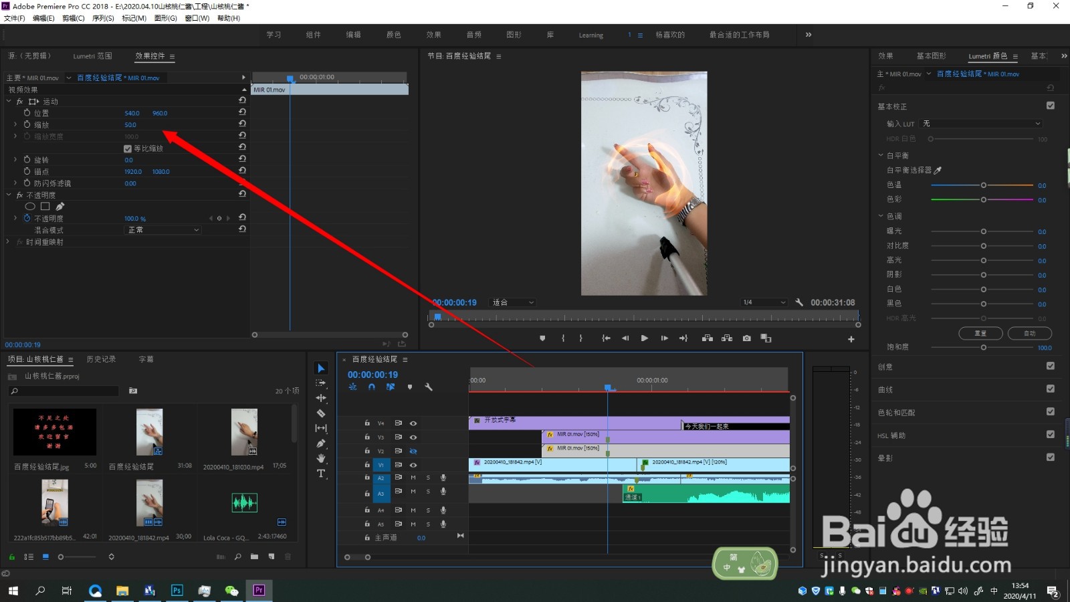Select the Hand tool
The image size is (1070, 602).
coord(321,458)
